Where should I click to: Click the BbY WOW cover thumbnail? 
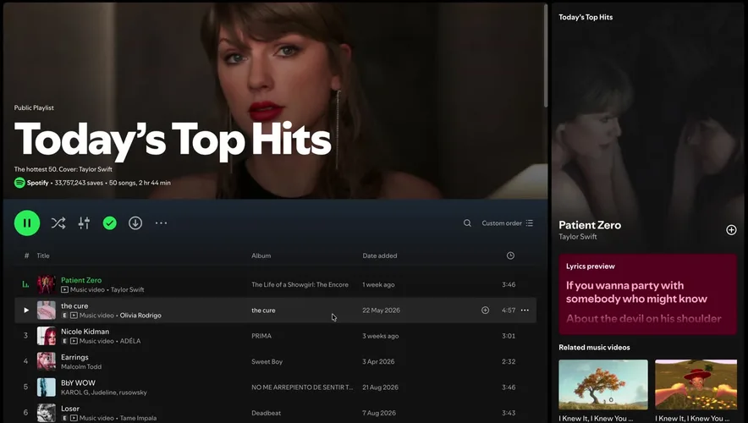pos(47,387)
